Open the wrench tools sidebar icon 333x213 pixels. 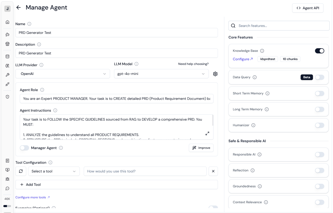[7, 75]
